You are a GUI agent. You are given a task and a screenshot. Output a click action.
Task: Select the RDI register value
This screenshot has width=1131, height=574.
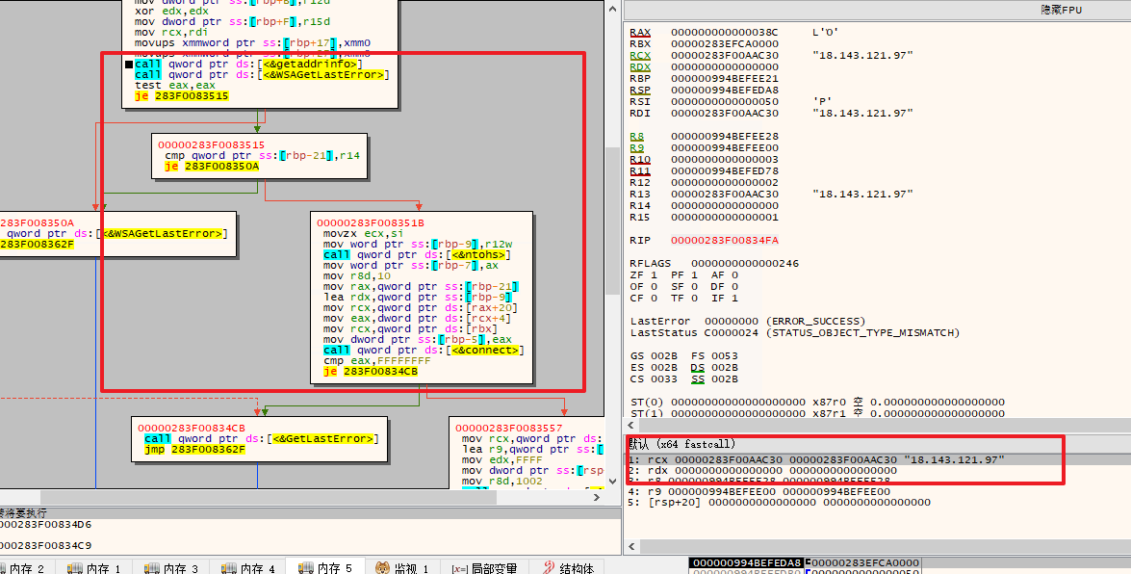coord(724,114)
